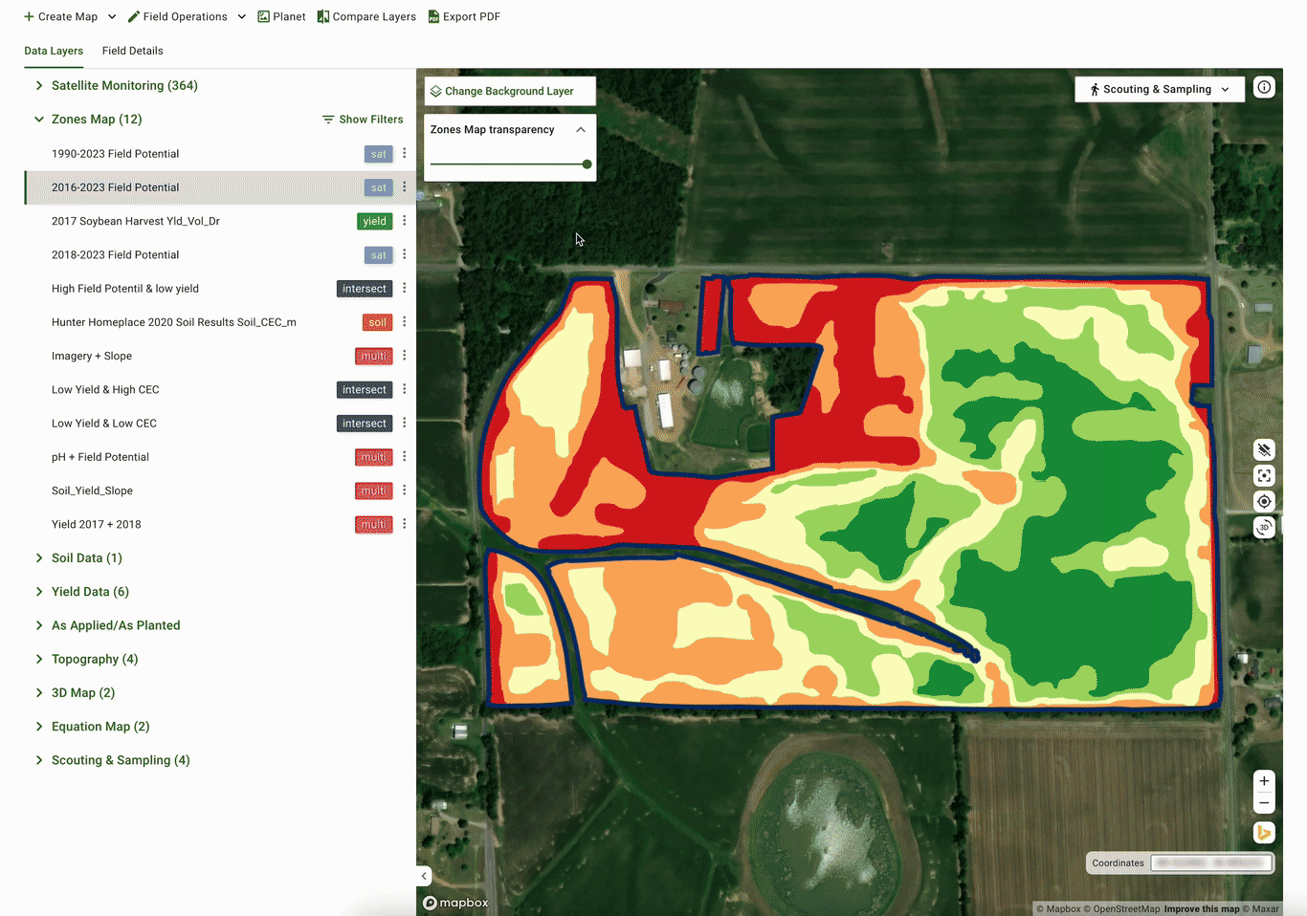
Task: Click the fit-to-field extent icon
Action: click(1264, 476)
